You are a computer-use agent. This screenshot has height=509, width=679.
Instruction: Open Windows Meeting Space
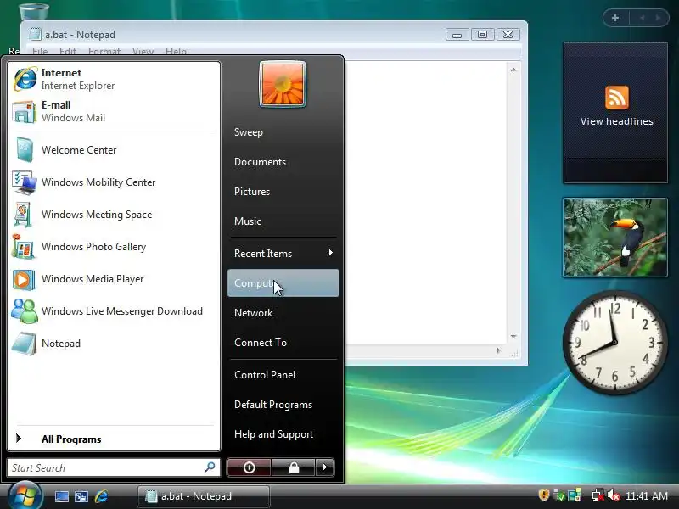click(x=114, y=215)
